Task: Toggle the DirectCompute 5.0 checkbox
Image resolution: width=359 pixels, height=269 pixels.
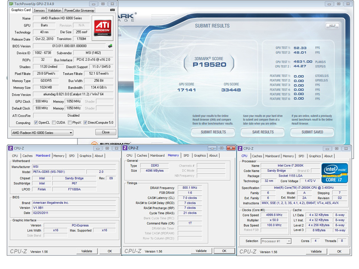Action: pos(86,123)
